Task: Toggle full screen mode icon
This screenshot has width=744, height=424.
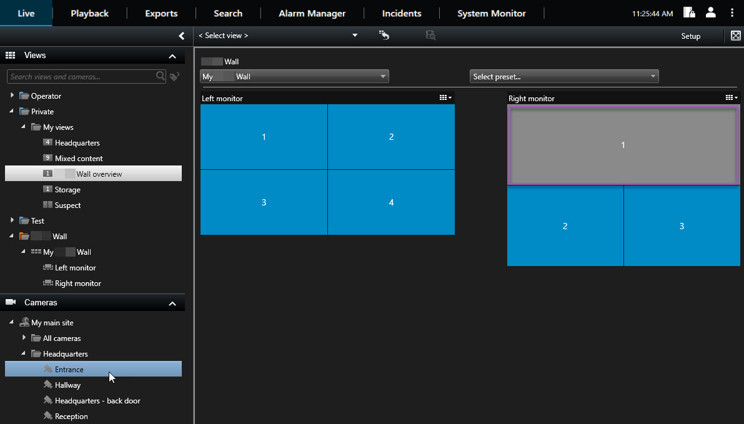Action: click(735, 36)
